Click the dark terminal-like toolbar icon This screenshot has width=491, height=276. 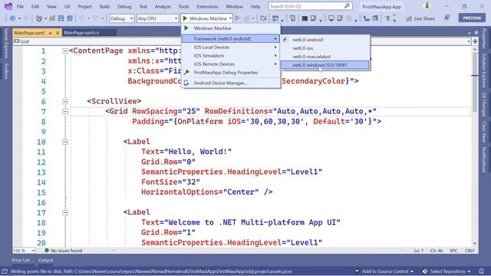305,18
